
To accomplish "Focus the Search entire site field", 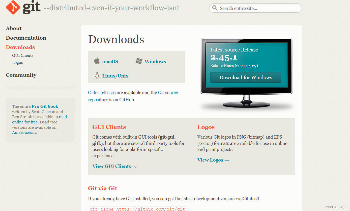I will pyautogui.click(x=255, y=8).
